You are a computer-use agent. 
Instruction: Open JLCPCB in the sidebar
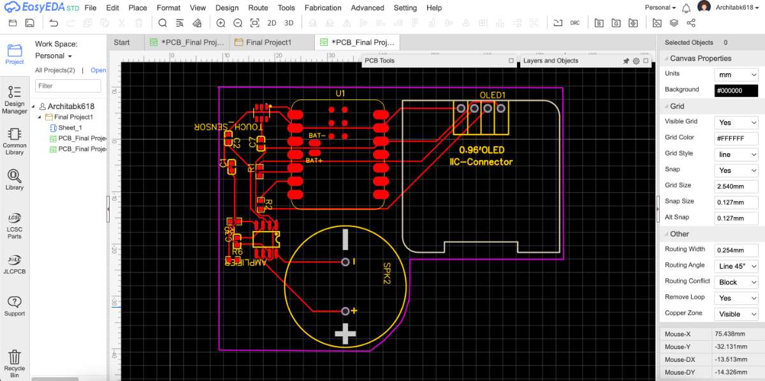click(15, 265)
